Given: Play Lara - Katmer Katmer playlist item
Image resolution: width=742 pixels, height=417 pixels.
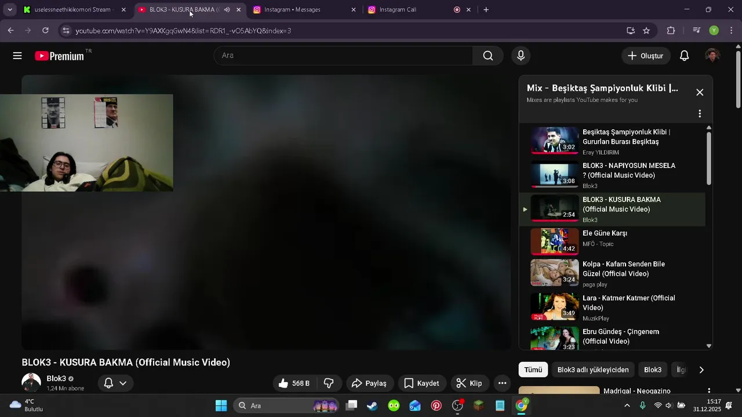Looking at the screenshot, I should tap(612, 308).
